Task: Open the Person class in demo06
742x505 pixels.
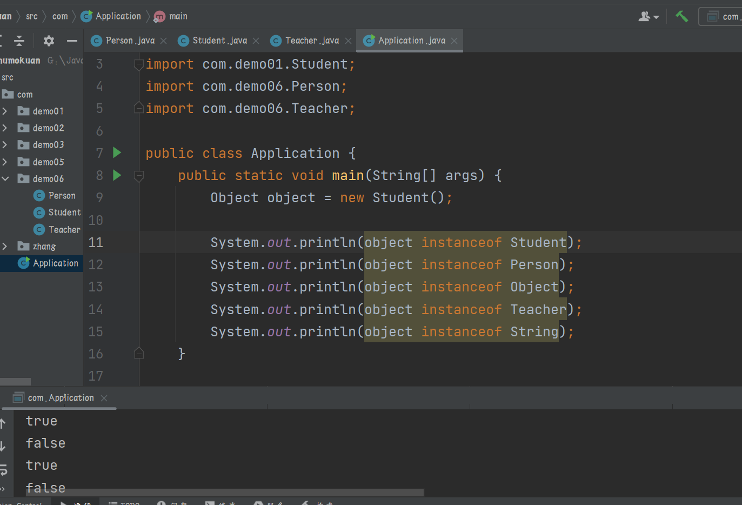Action: pyautogui.click(x=55, y=196)
